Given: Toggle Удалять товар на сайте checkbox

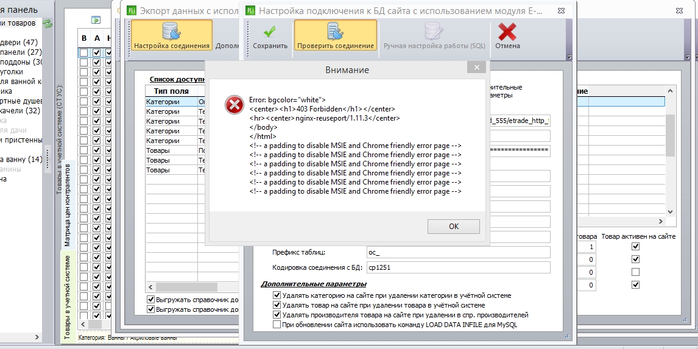Looking at the screenshot, I should pyautogui.click(x=277, y=305).
